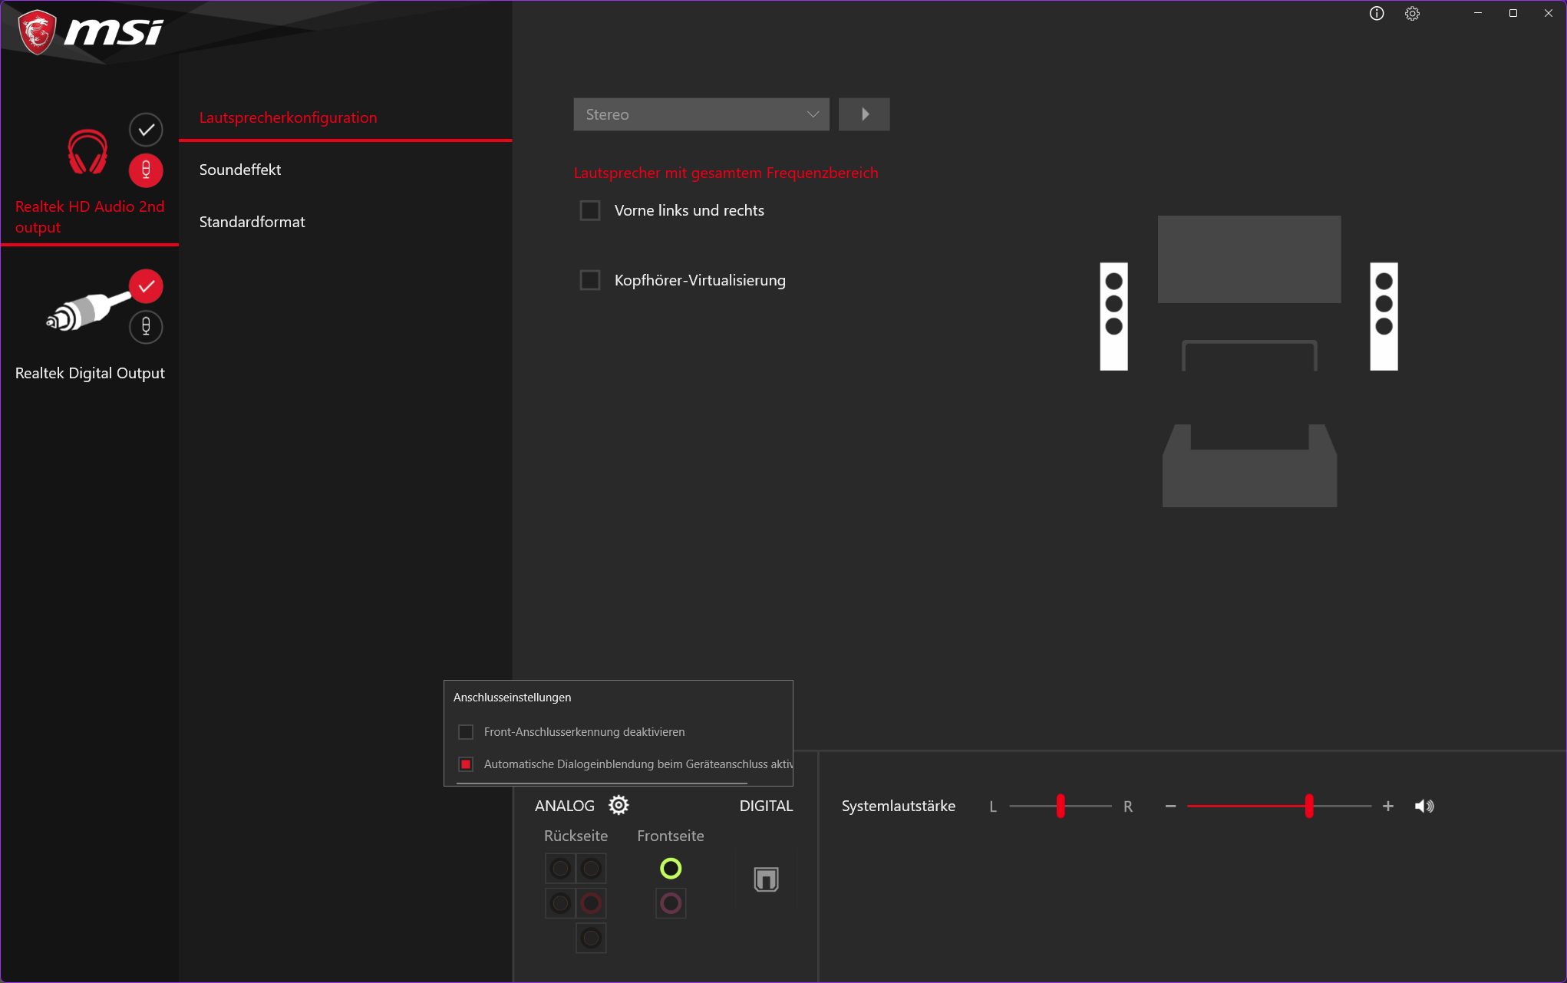The height and width of the screenshot is (983, 1567).
Task: Open the info icon in title bar
Action: (1377, 14)
